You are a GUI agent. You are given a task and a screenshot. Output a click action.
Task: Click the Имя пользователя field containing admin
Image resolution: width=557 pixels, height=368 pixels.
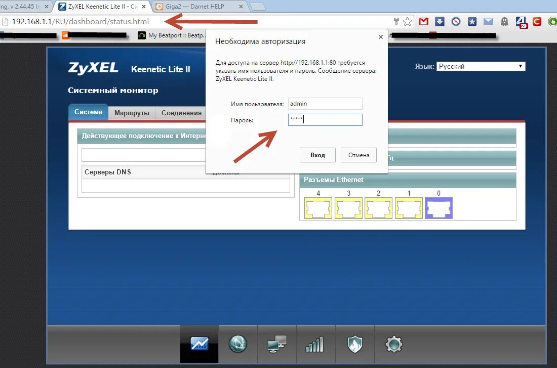325,104
